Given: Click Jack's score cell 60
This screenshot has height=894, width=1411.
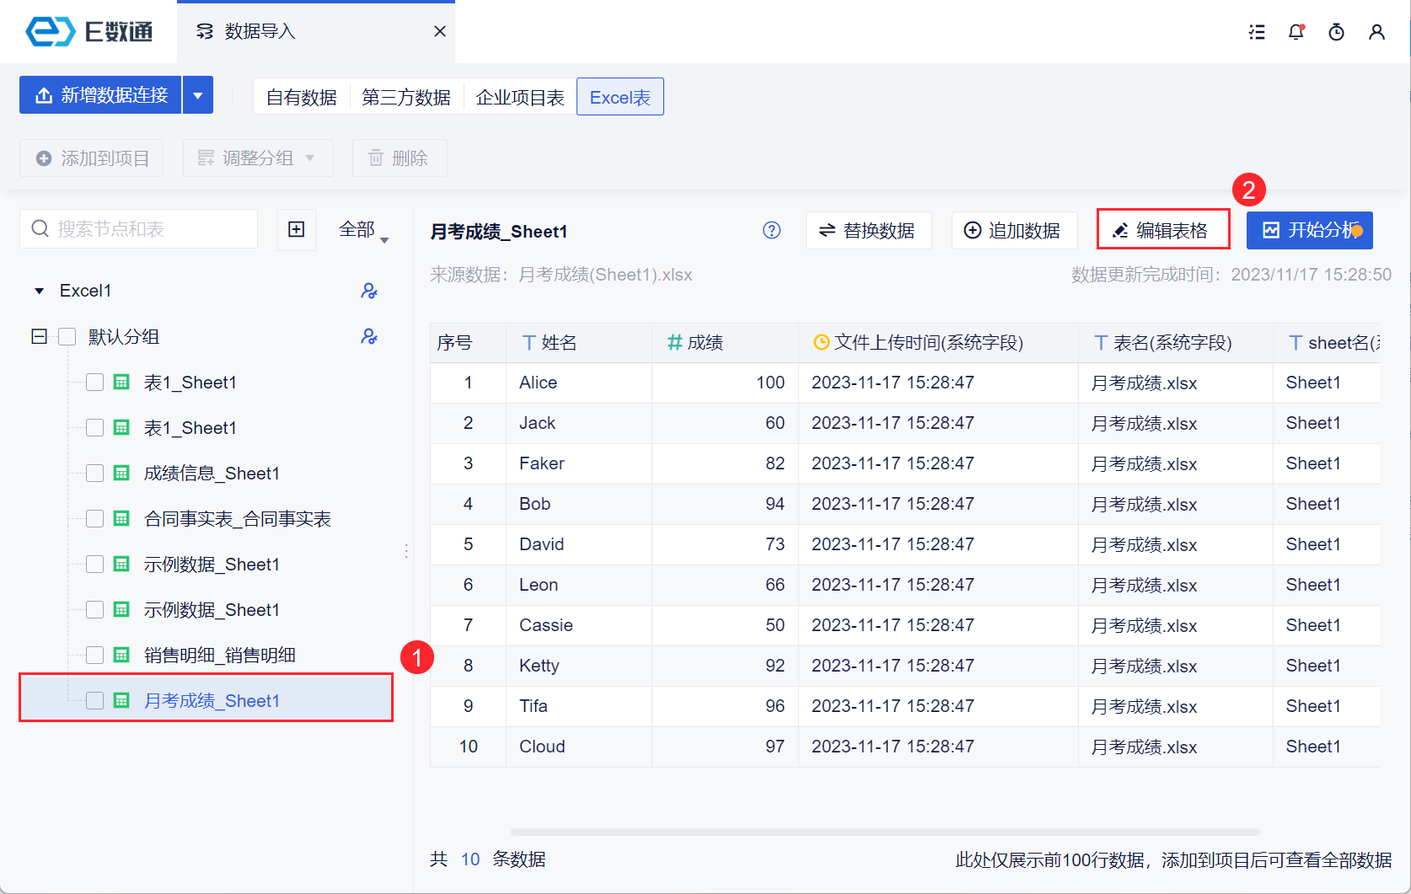Looking at the screenshot, I should point(725,424).
